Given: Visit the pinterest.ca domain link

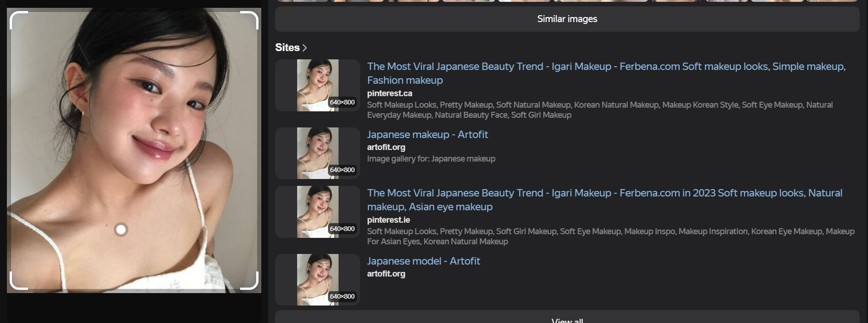Looking at the screenshot, I should click(389, 93).
